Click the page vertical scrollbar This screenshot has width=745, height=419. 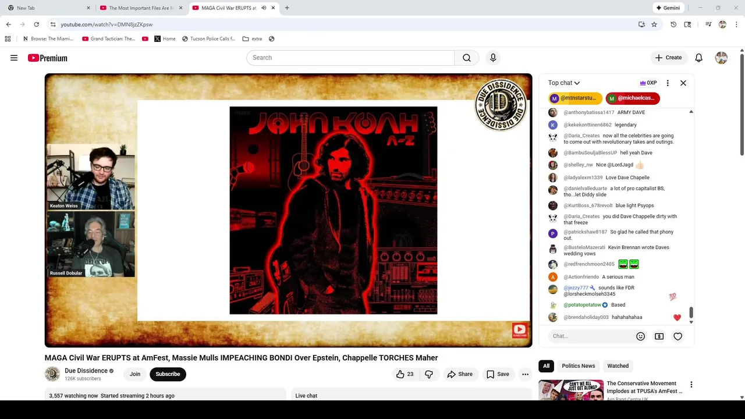click(742, 105)
